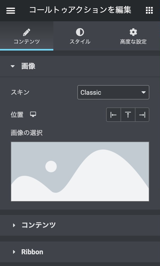Image resolution: width=160 pixels, height=266 pixels.
Task: Expand the collapsed コンテンツ section arrow
Action: coord(14,225)
